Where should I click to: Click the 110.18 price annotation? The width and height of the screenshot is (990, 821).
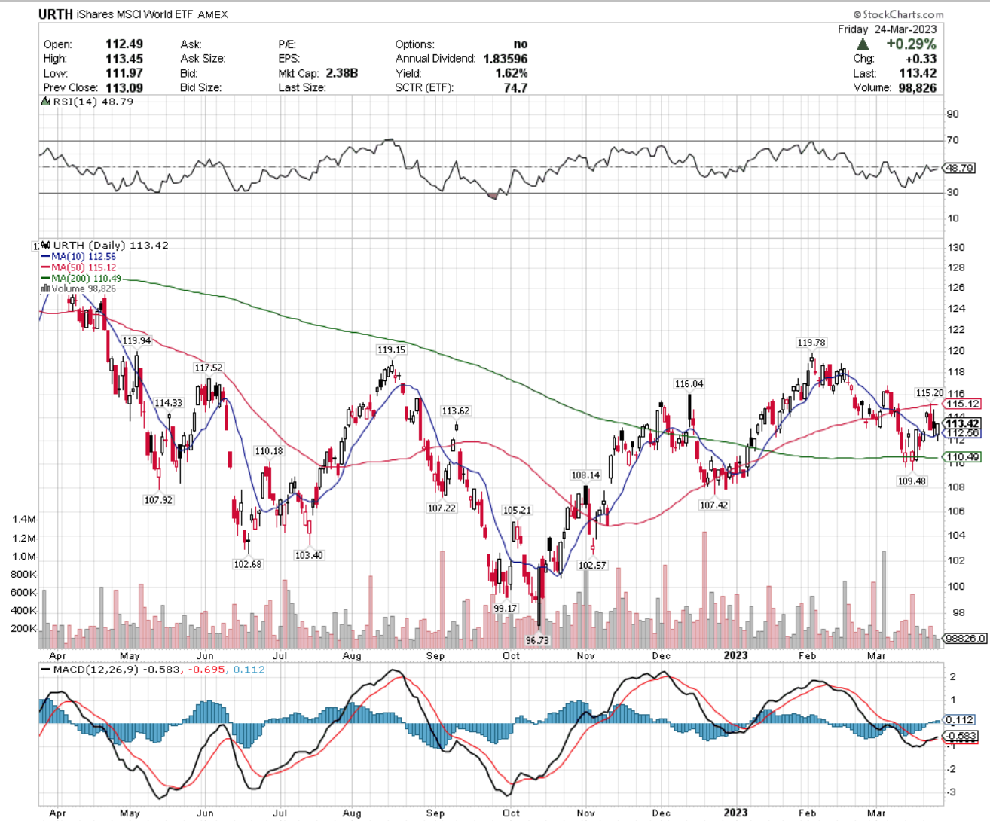[269, 451]
